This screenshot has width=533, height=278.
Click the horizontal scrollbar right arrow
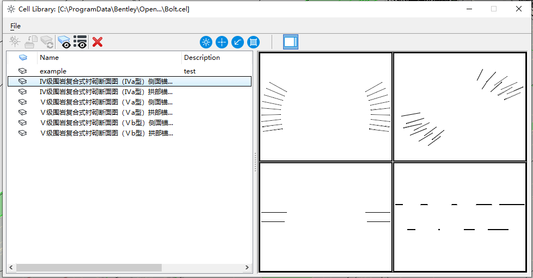247,268
